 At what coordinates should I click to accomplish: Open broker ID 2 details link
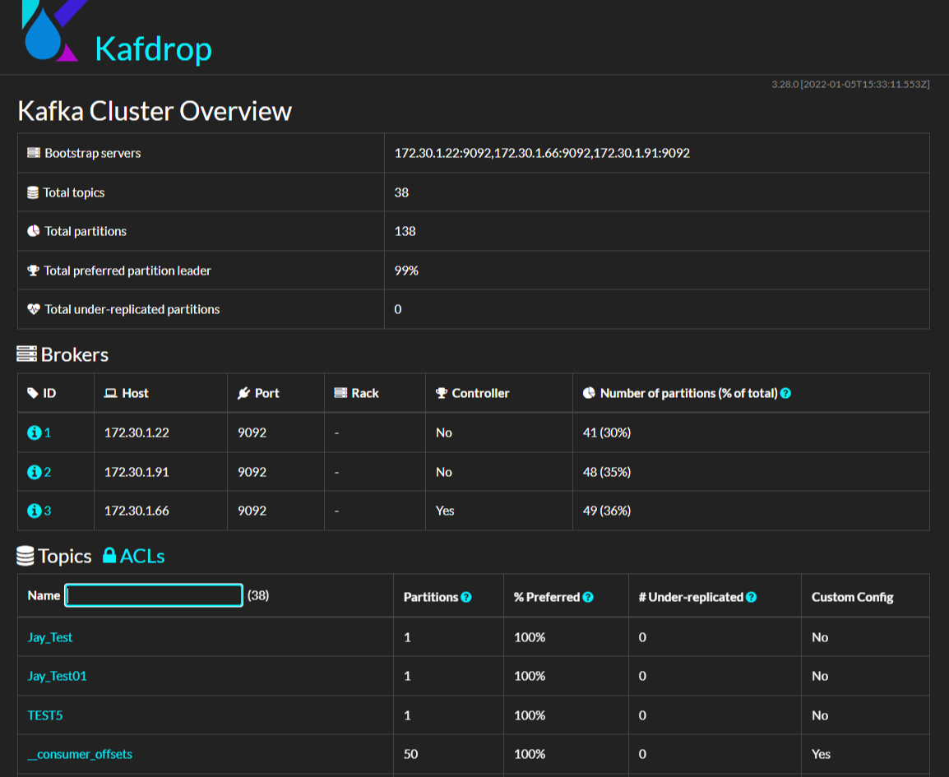pyautogui.click(x=47, y=472)
